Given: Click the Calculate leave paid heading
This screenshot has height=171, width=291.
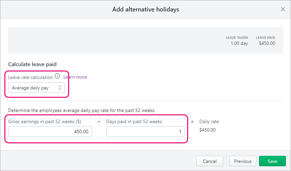Looking at the screenshot, I should (32, 64).
